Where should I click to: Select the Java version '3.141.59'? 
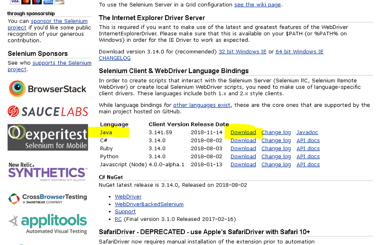pos(160,132)
